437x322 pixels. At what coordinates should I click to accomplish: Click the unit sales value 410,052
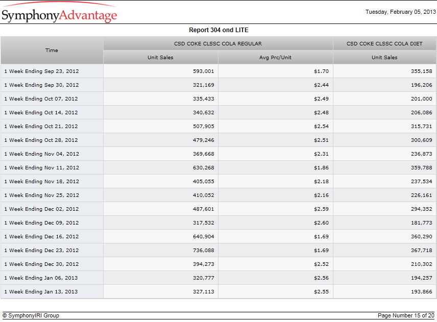(204, 195)
